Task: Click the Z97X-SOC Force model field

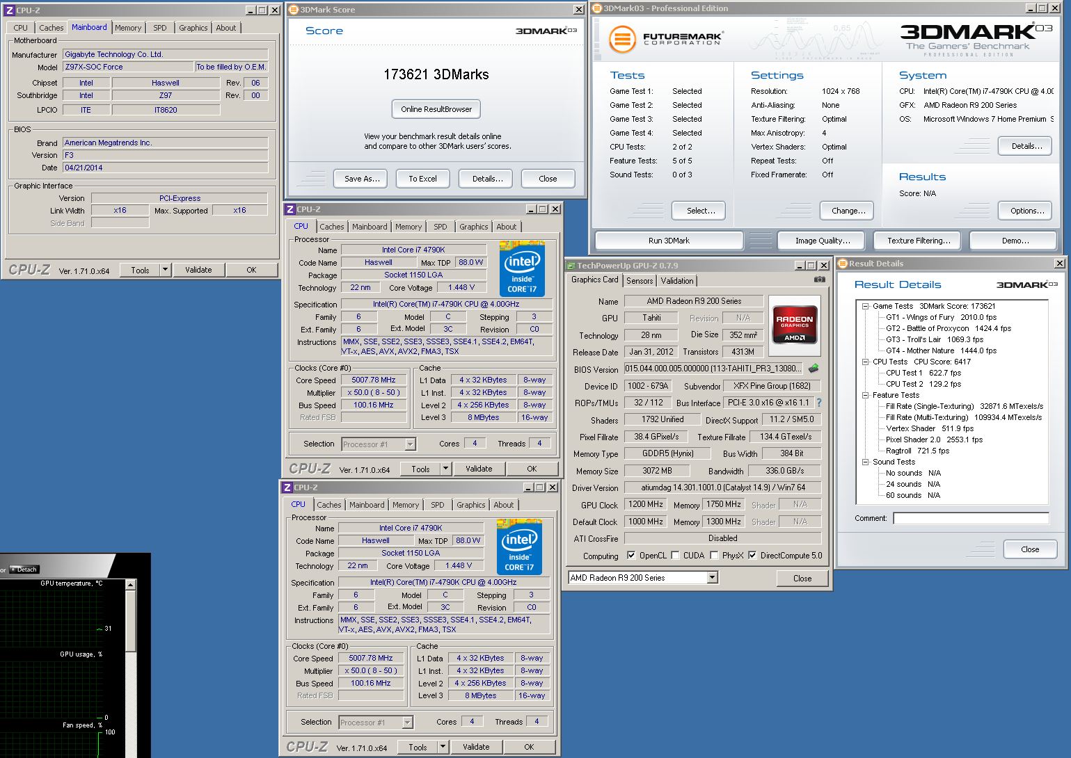Action: [x=128, y=67]
